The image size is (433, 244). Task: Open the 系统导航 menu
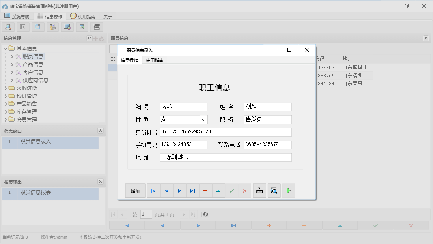point(17,16)
